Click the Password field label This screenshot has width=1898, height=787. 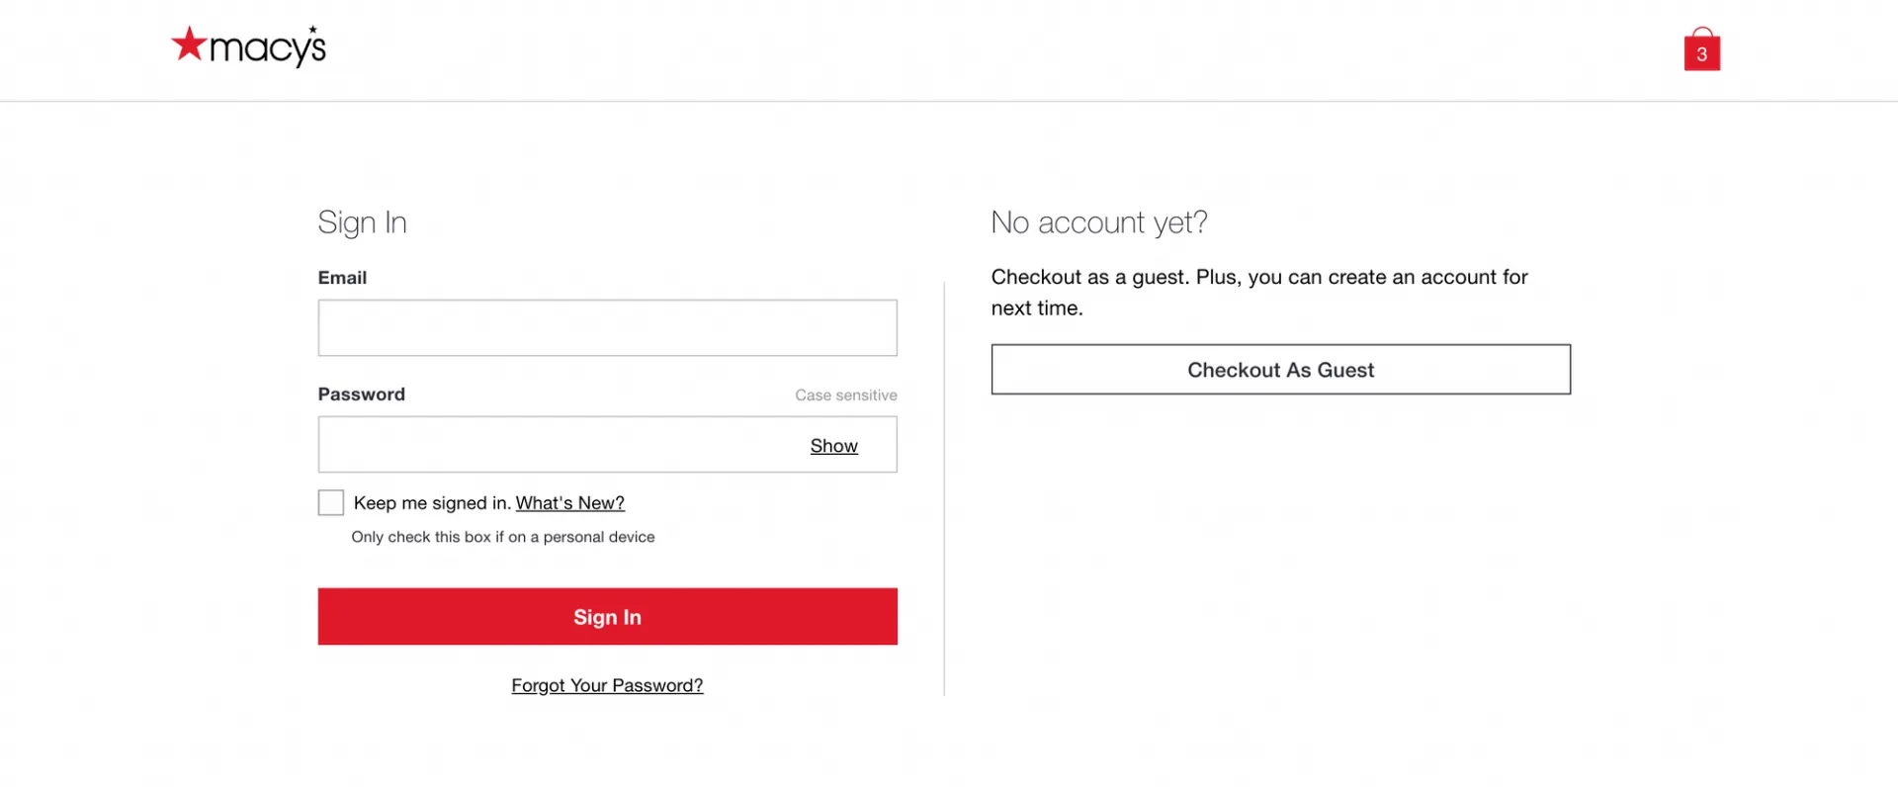[x=361, y=393]
